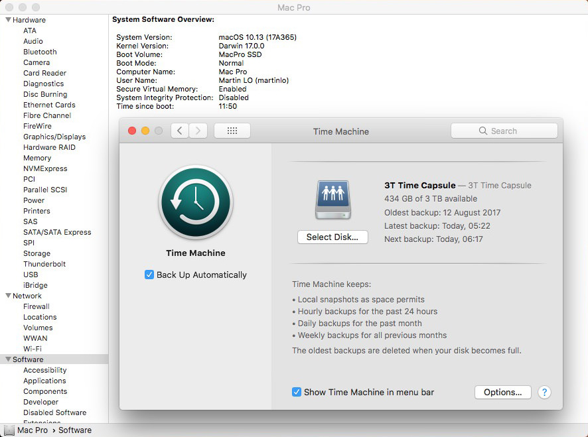The height and width of the screenshot is (437, 588).
Task: Select Applications under Software
Action: (44, 381)
